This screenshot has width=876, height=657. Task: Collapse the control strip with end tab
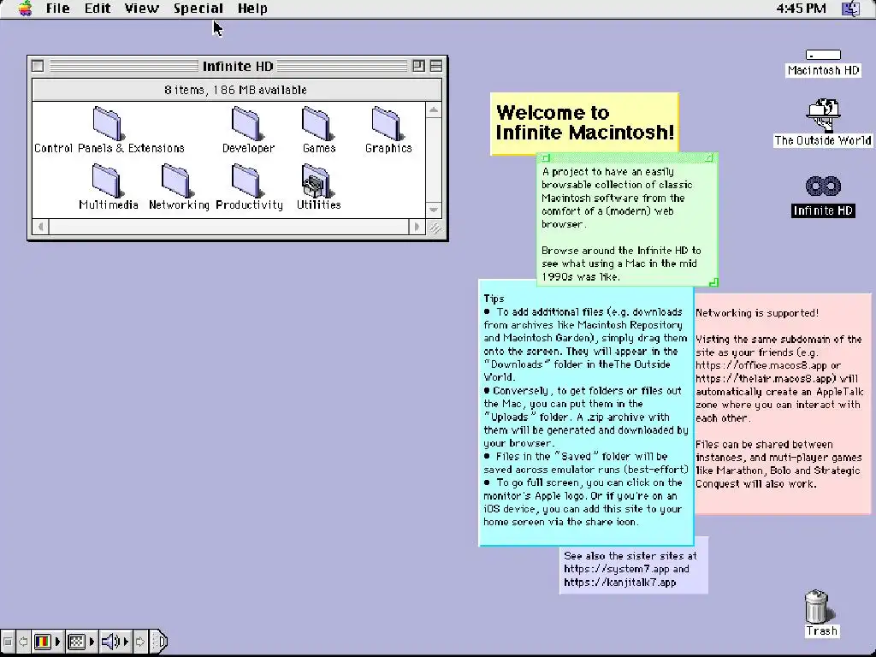tap(159, 642)
